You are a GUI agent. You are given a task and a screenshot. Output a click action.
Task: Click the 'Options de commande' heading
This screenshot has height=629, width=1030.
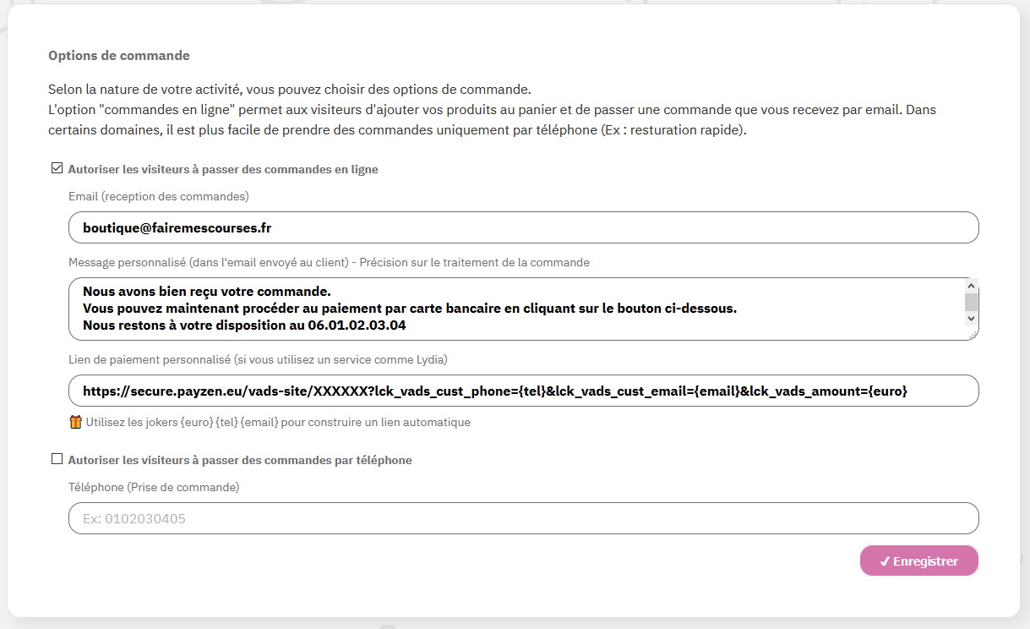[x=119, y=56]
